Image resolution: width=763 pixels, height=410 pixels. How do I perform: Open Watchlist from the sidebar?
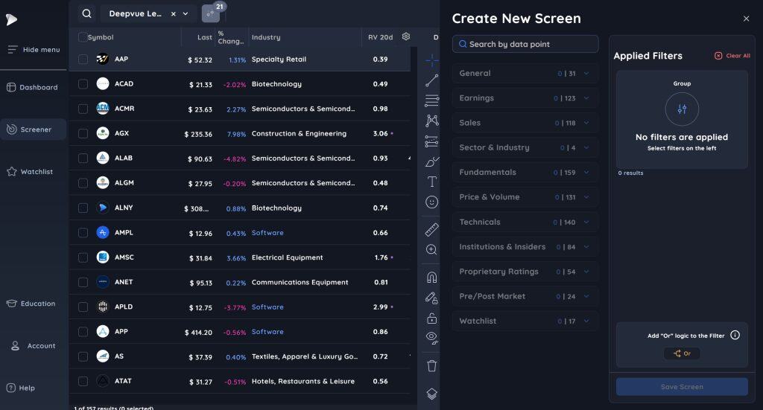(30, 172)
